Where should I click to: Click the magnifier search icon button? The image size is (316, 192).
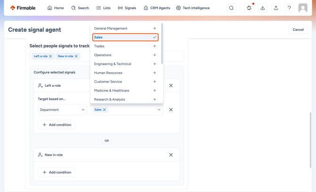tap(231, 8)
